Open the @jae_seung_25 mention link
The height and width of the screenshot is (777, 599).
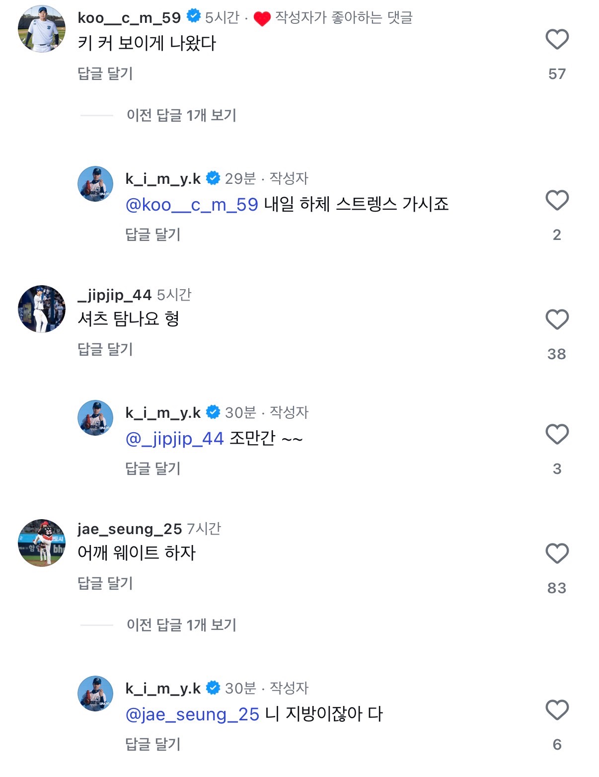[x=193, y=714]
